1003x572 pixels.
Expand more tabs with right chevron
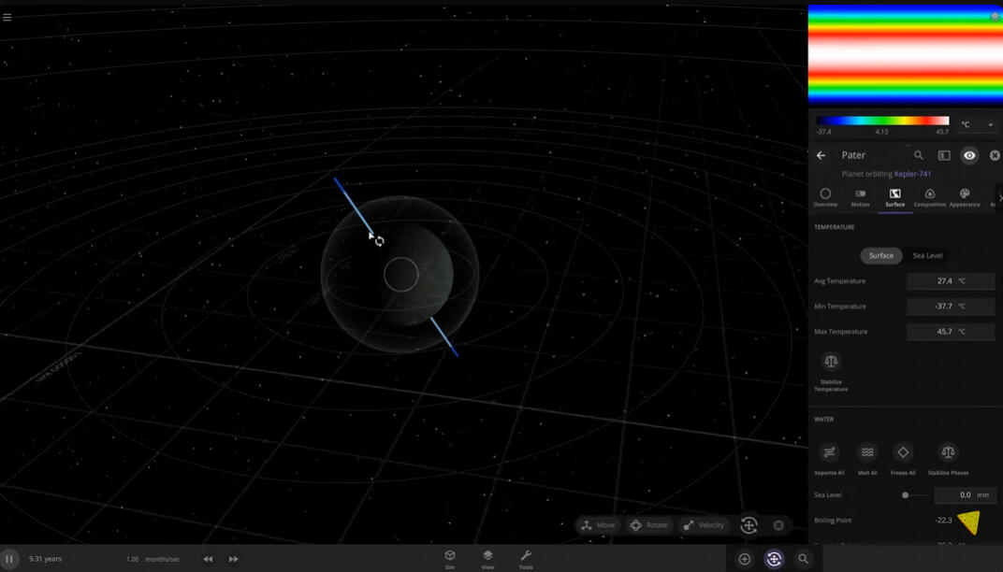[x=999, y=198]
